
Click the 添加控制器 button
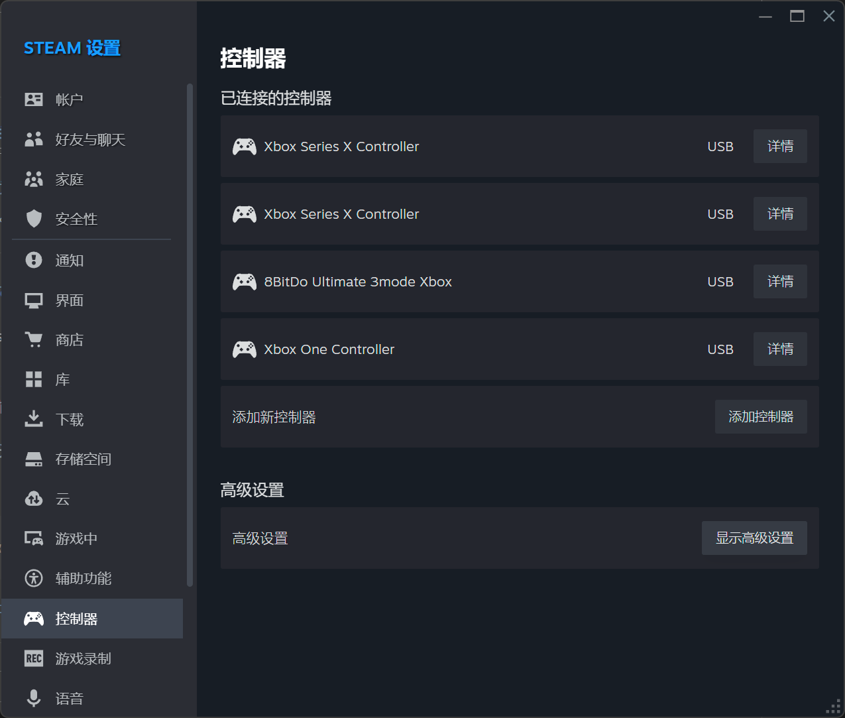(x=761, y=417)
